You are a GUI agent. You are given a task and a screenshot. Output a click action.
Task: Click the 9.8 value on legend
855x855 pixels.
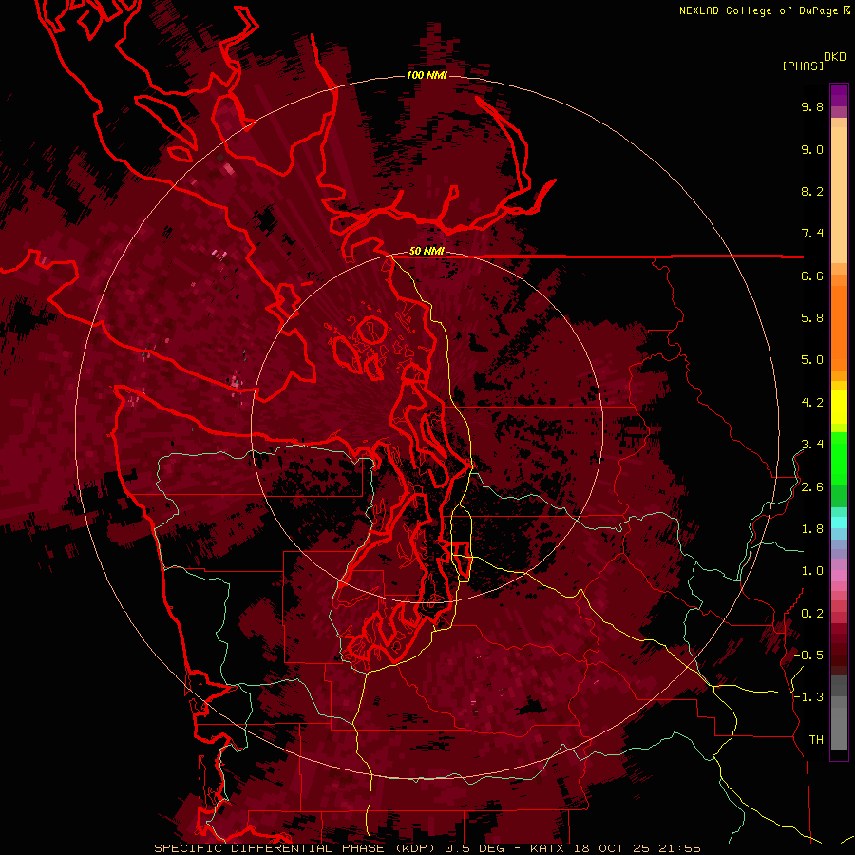(x=812, y=106)
